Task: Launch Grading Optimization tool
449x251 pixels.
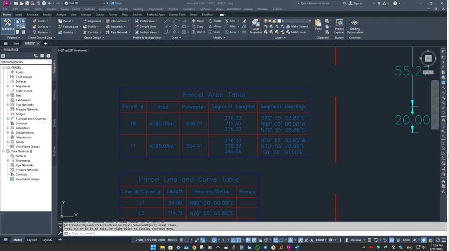Action: (354, 26)
